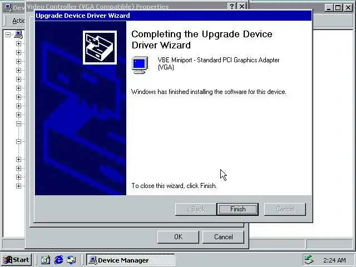Image resolution: width=356 pixels, height=267 pixels.
Task: Click Finish to close the wizard
Action: tap(238, 209)
